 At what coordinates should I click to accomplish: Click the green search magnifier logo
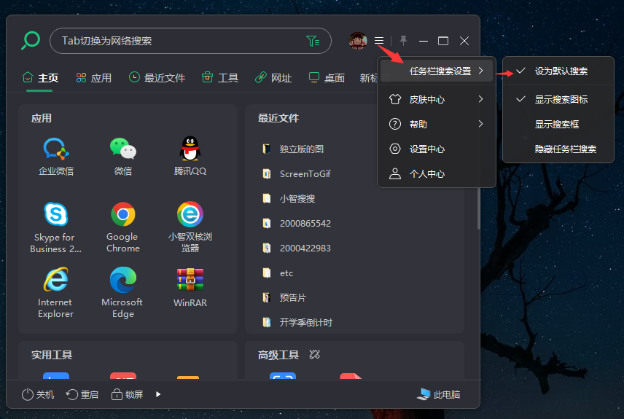click(x=30, y=41)
